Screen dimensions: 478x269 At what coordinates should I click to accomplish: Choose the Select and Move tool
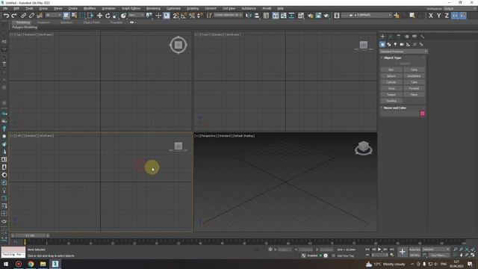click(99, 16)
